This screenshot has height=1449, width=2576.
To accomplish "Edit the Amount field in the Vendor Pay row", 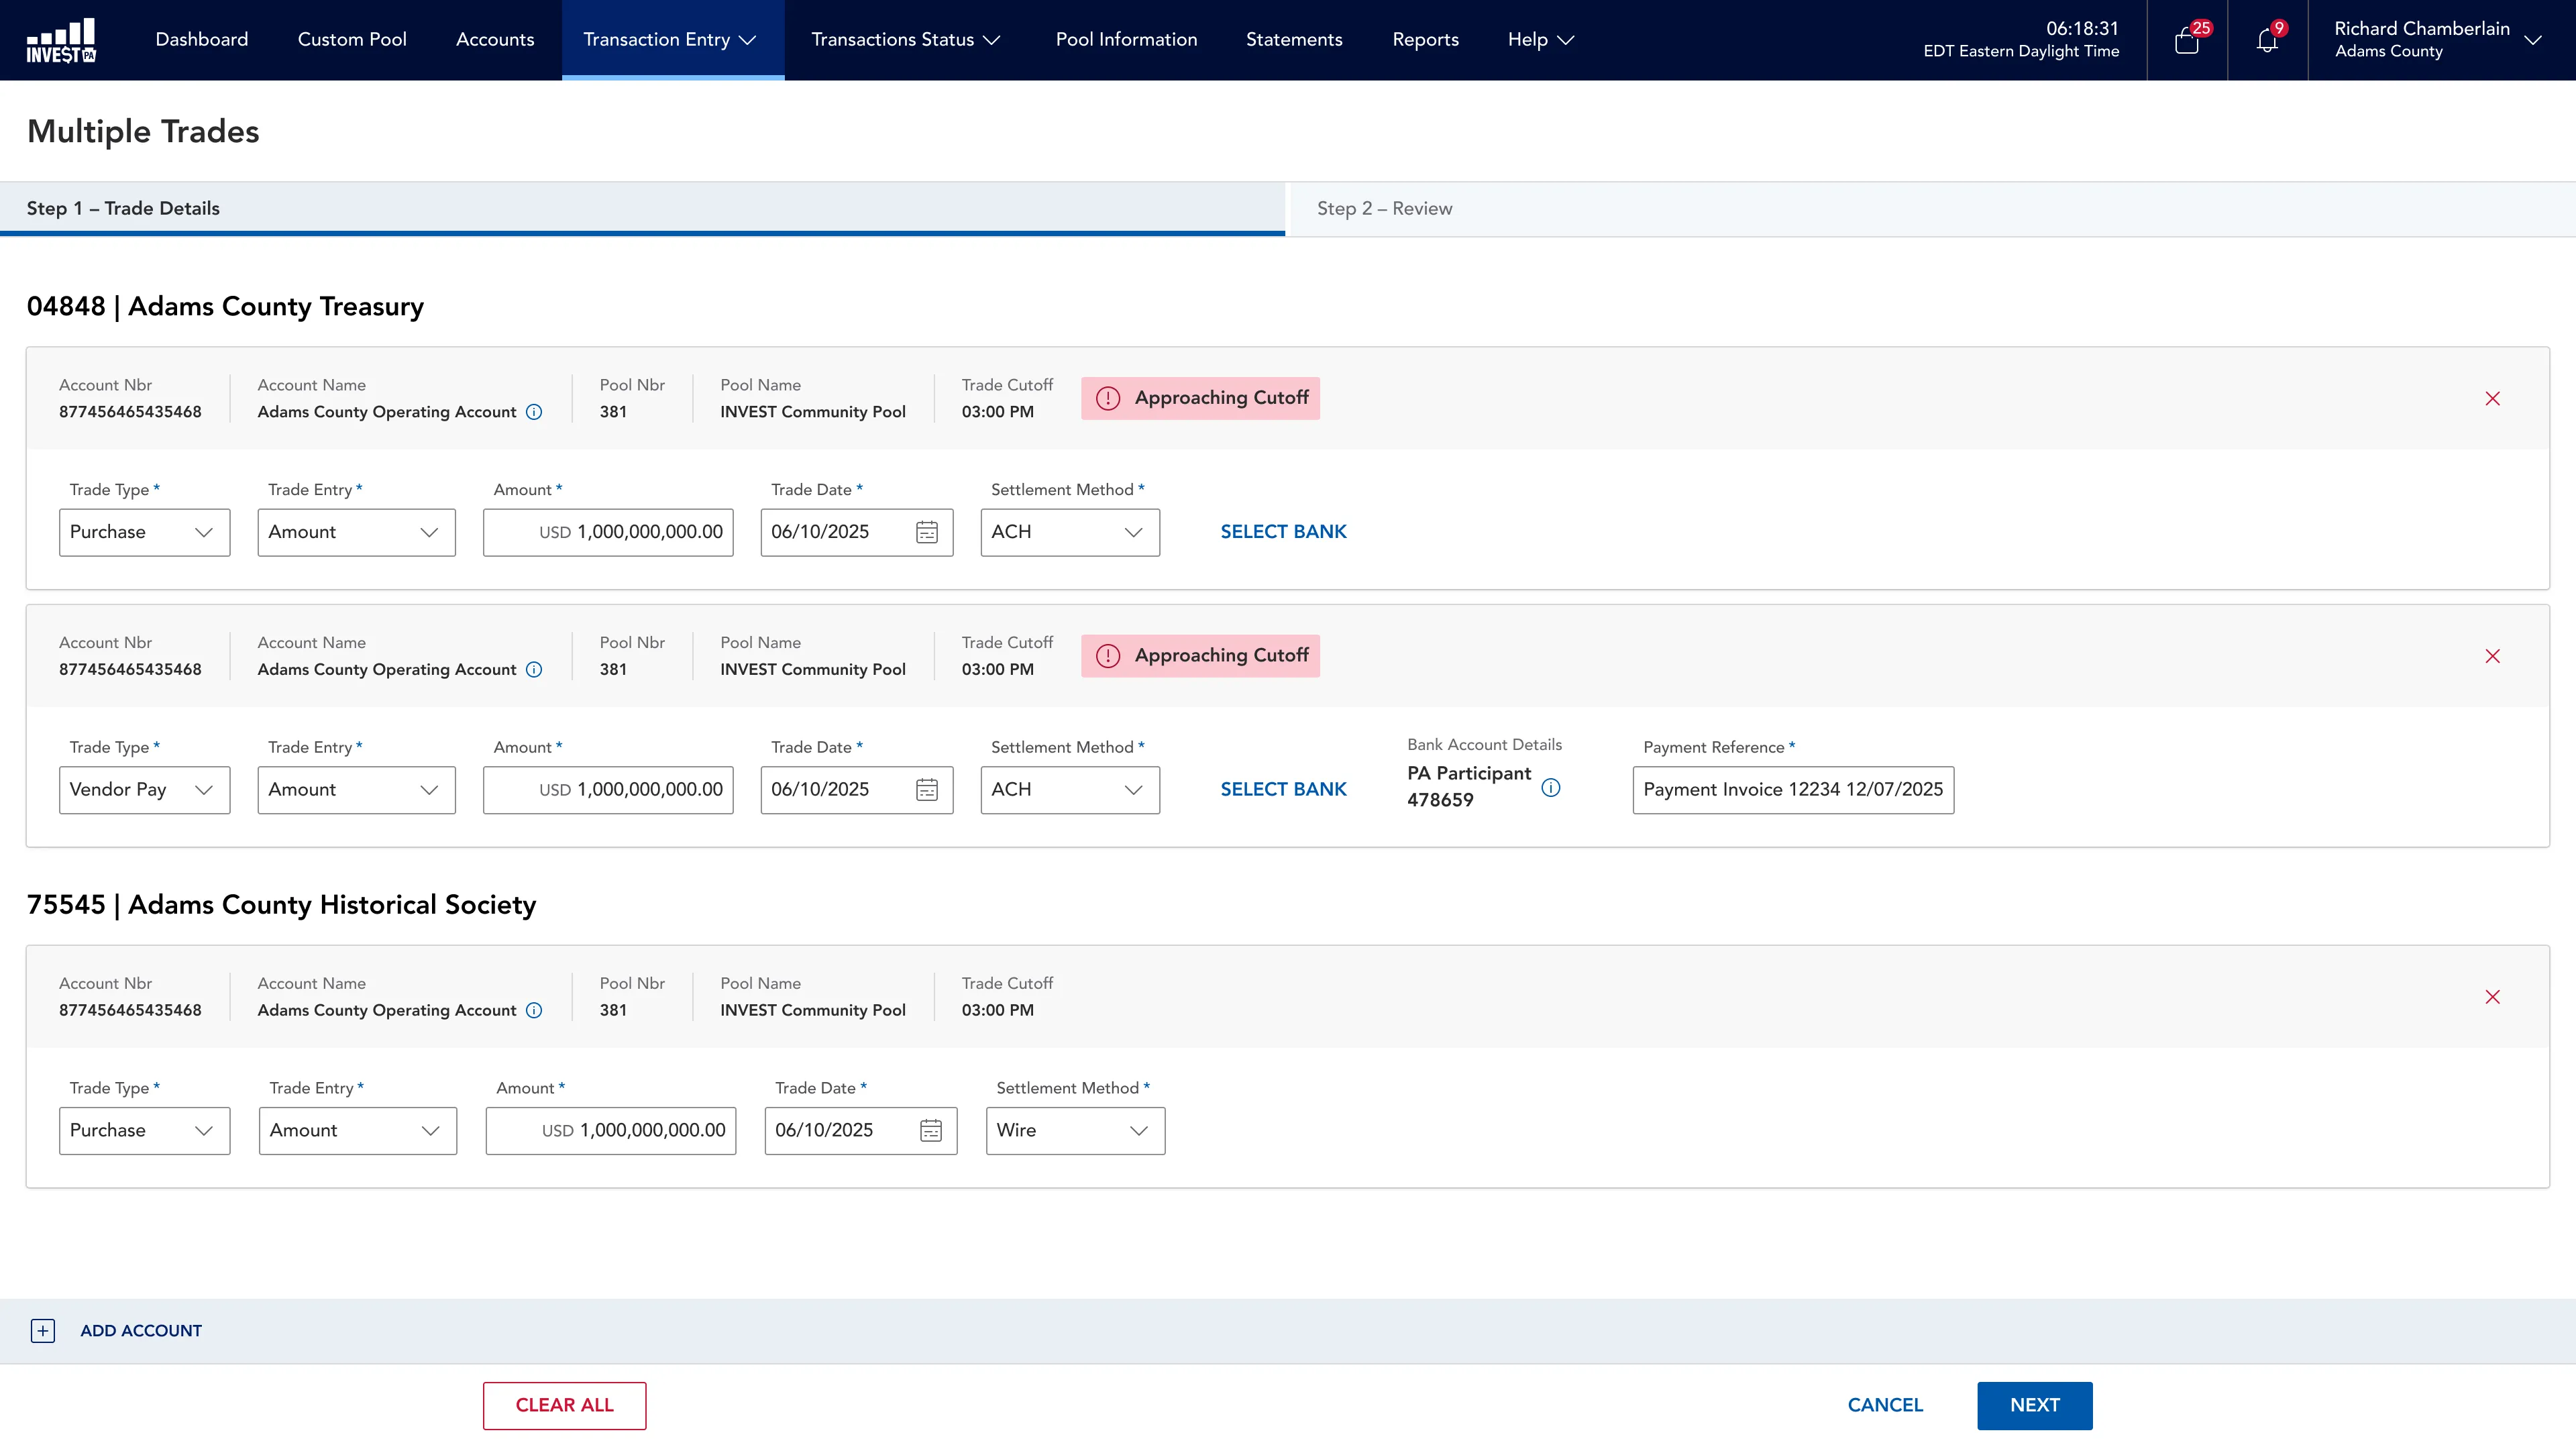I will click(608, 790).
